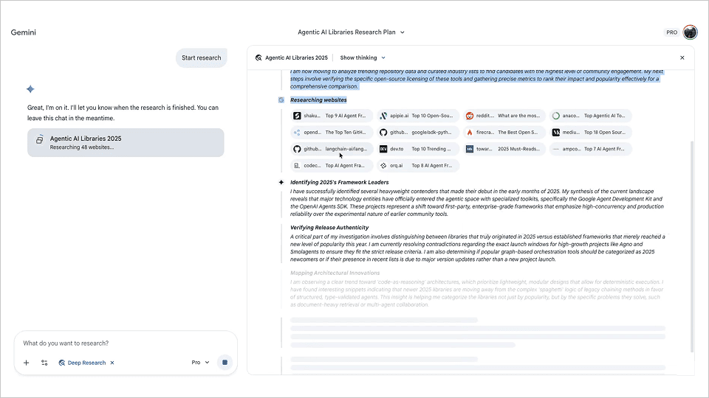Screen dimensions: 709x398
Task: Click 'Researching 48 websites...' status text
Action: [82, 147]
